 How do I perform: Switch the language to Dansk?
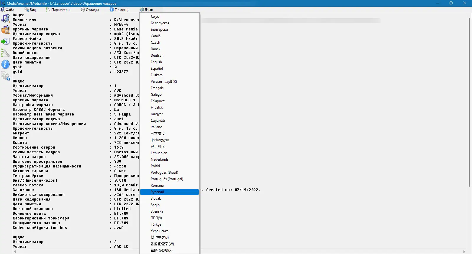click(x=170, y=49)
